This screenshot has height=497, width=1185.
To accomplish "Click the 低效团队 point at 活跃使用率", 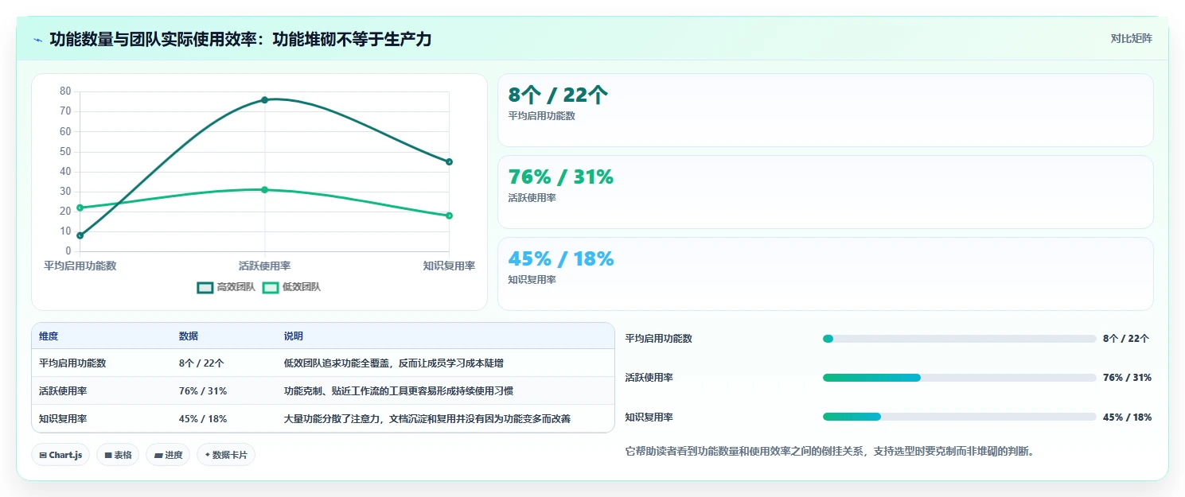I will click(264, 189).
